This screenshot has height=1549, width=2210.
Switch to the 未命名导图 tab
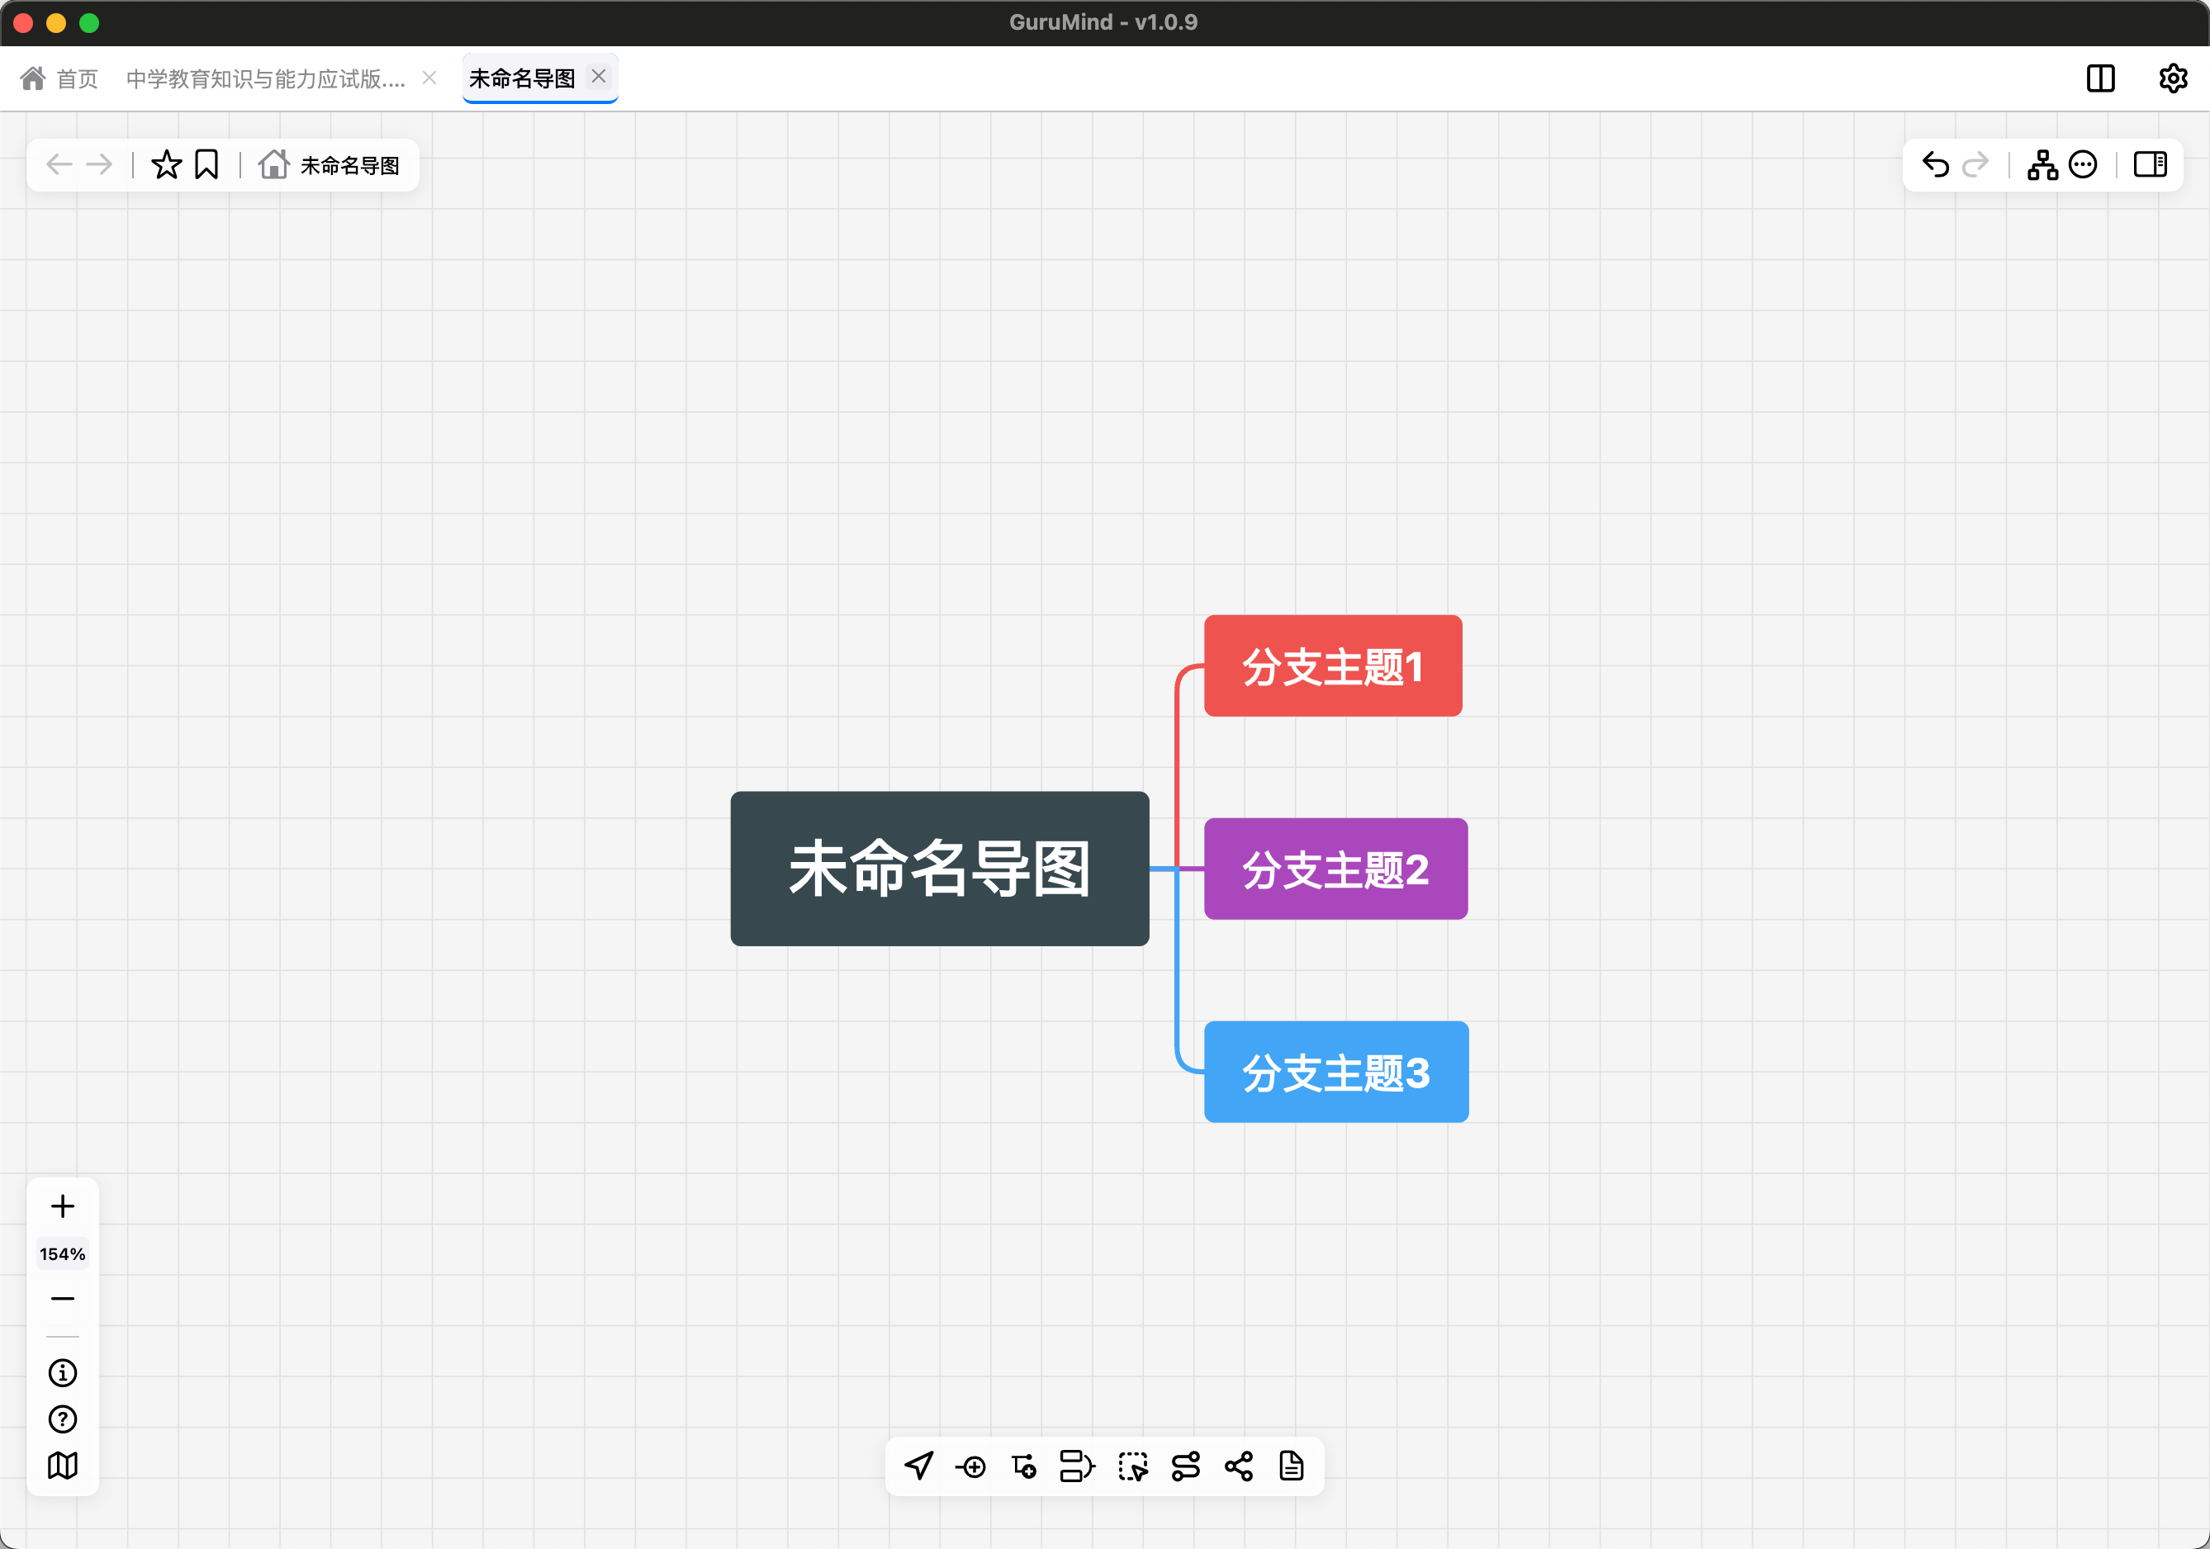click(524, 77)
